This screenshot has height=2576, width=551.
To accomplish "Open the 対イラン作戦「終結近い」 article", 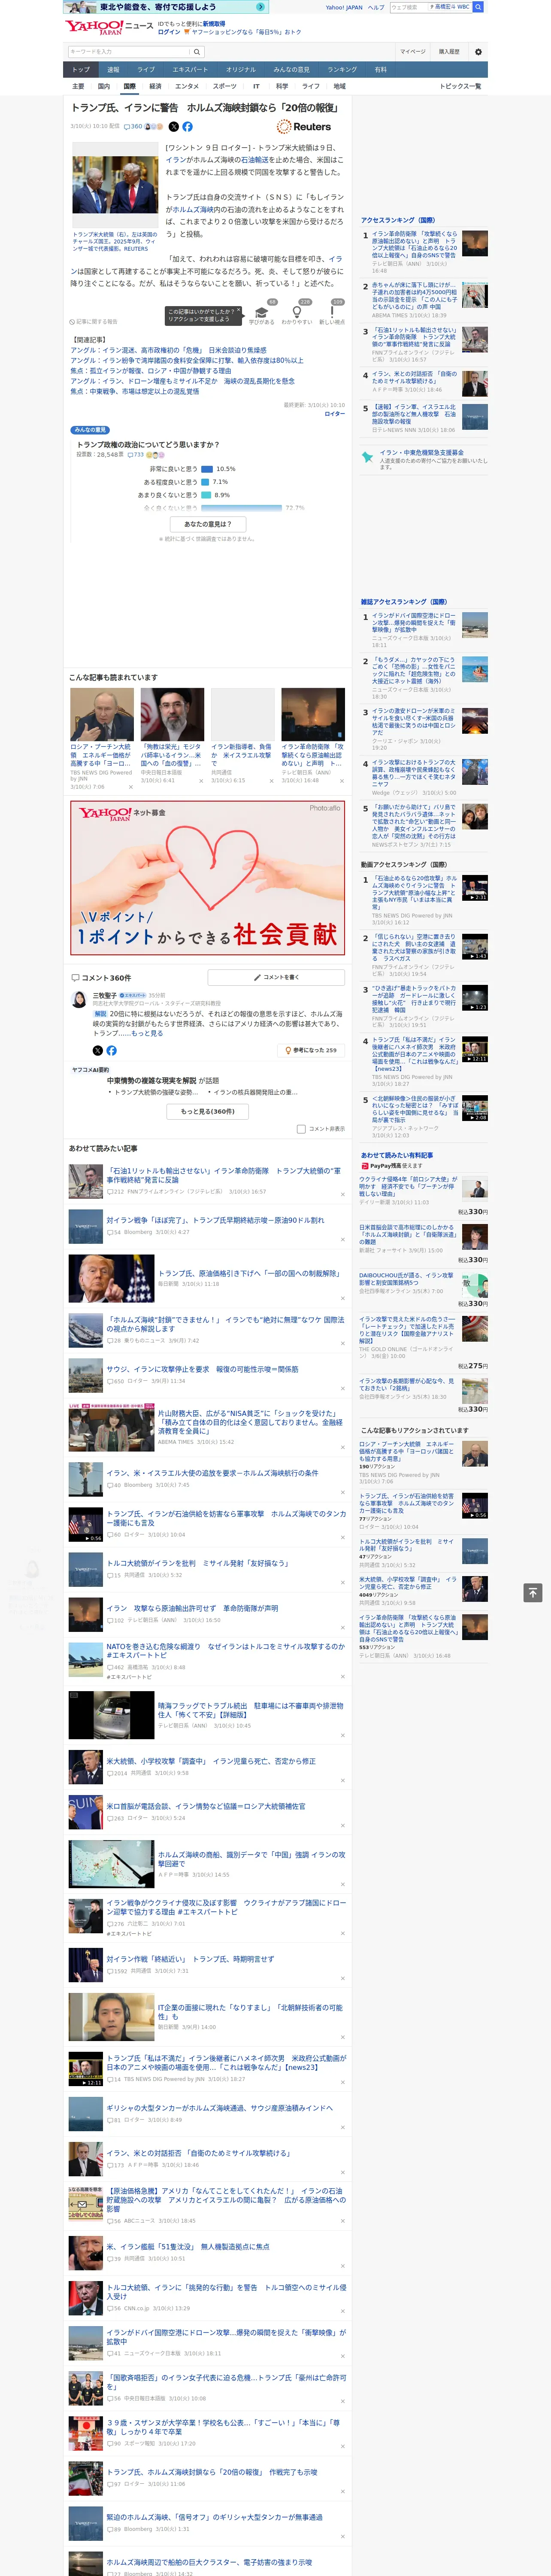I will [x=190, y=1959].
